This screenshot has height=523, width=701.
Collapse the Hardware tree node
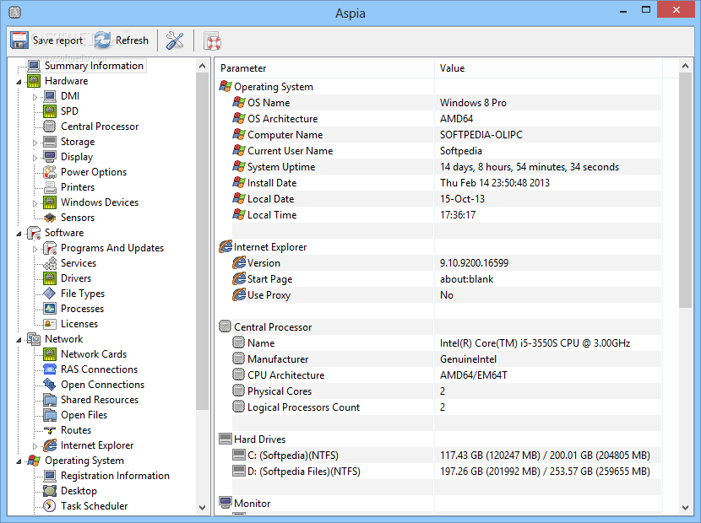[x=19, y=82]
